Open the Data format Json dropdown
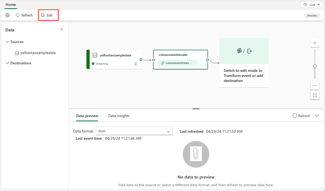The width and height of the screenshot is (325, 191). tap(134, 131)
